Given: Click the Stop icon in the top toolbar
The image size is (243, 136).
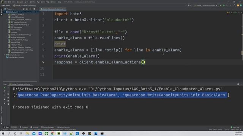Looking at the screenshot, I should tap(230, 5).
